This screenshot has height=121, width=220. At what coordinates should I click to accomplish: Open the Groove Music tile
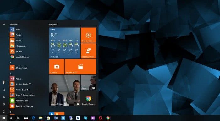[88, 35]
